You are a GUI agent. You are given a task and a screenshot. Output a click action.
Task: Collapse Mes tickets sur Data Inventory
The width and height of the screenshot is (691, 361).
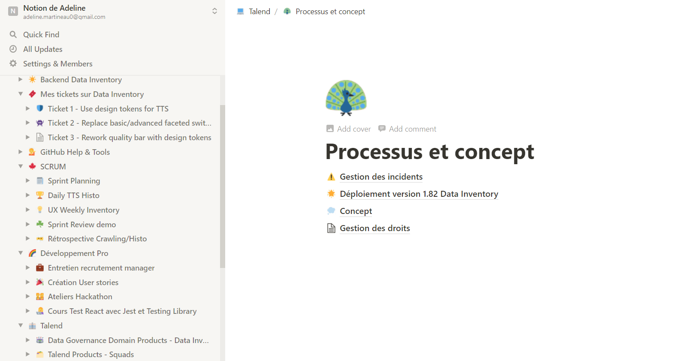point(21,94)
